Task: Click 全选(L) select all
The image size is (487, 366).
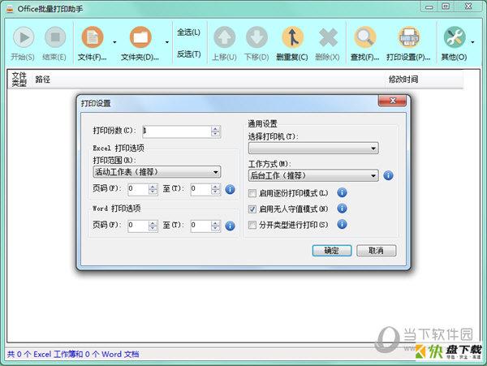Action: click(188, 32)
